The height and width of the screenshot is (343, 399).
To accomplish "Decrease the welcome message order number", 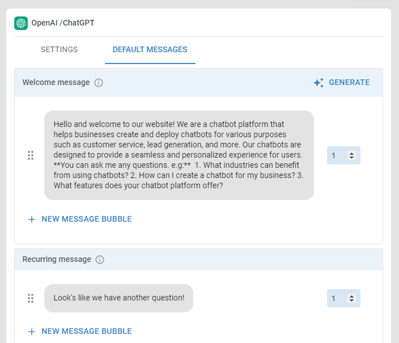I will click(x=351, y=158).
